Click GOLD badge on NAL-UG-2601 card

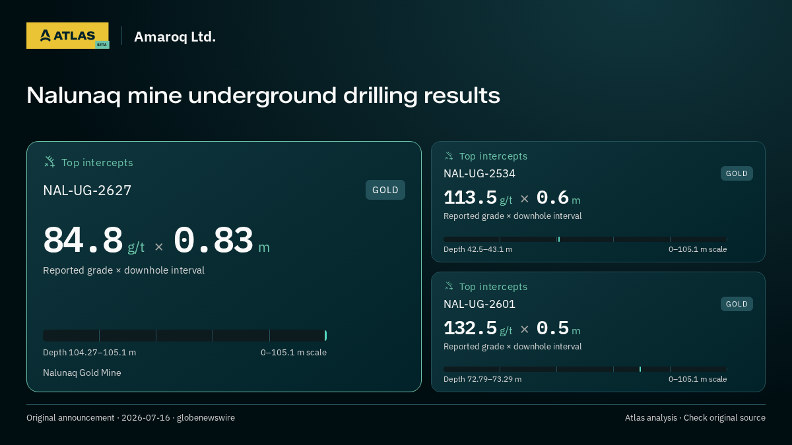coord(737,304)
